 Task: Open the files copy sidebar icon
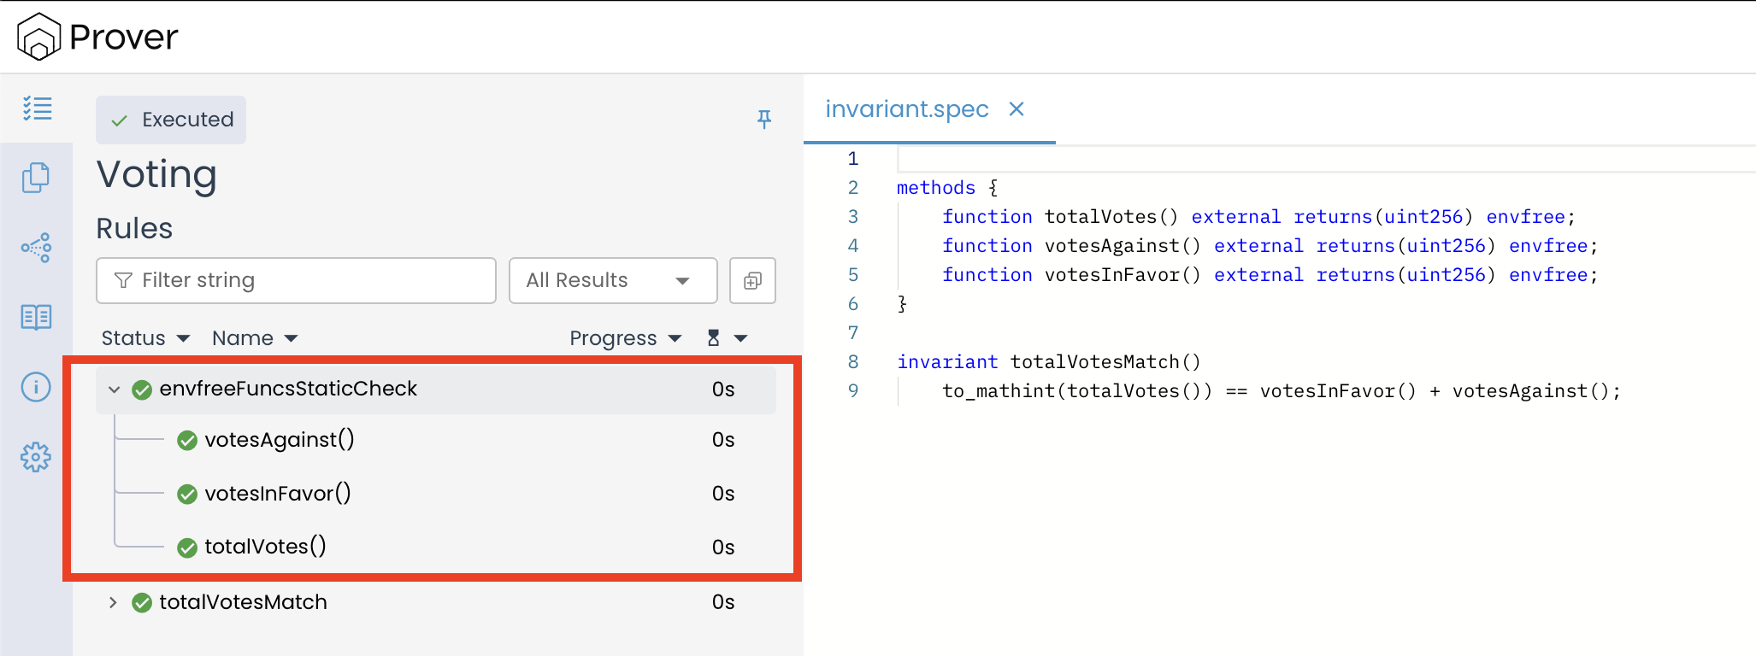[x=36, y=178]
